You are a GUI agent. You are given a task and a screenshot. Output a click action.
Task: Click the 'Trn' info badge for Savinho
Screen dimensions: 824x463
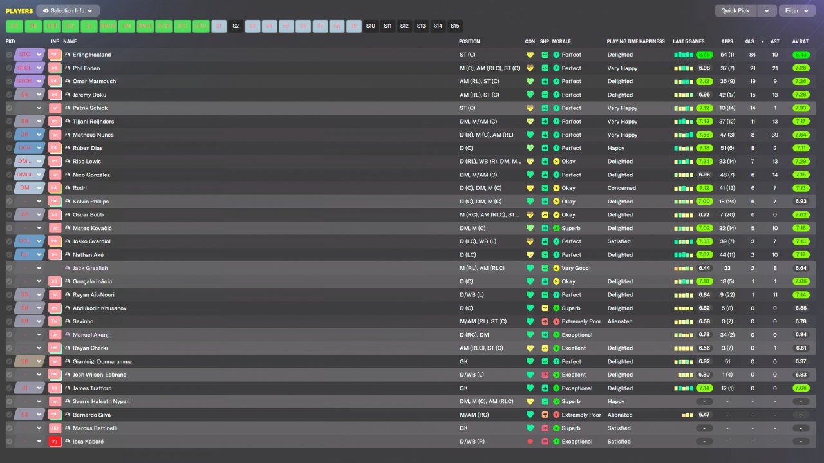pyautogui.click(x=54, y=321)
